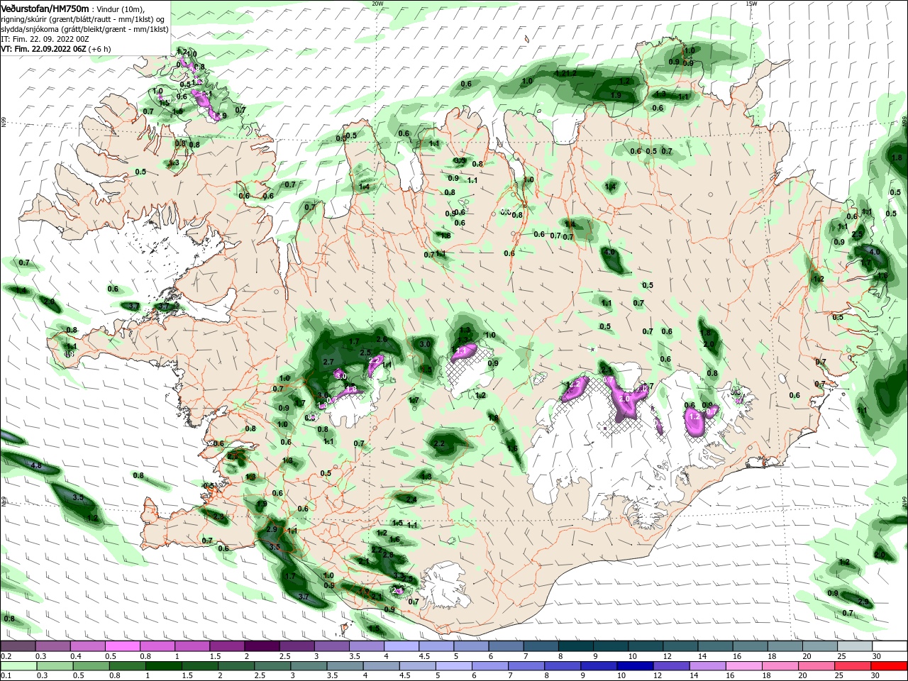Click the palest green swatch starting at 0.1
This screenshot has width=908, height=681.
[x=18, y=666]
